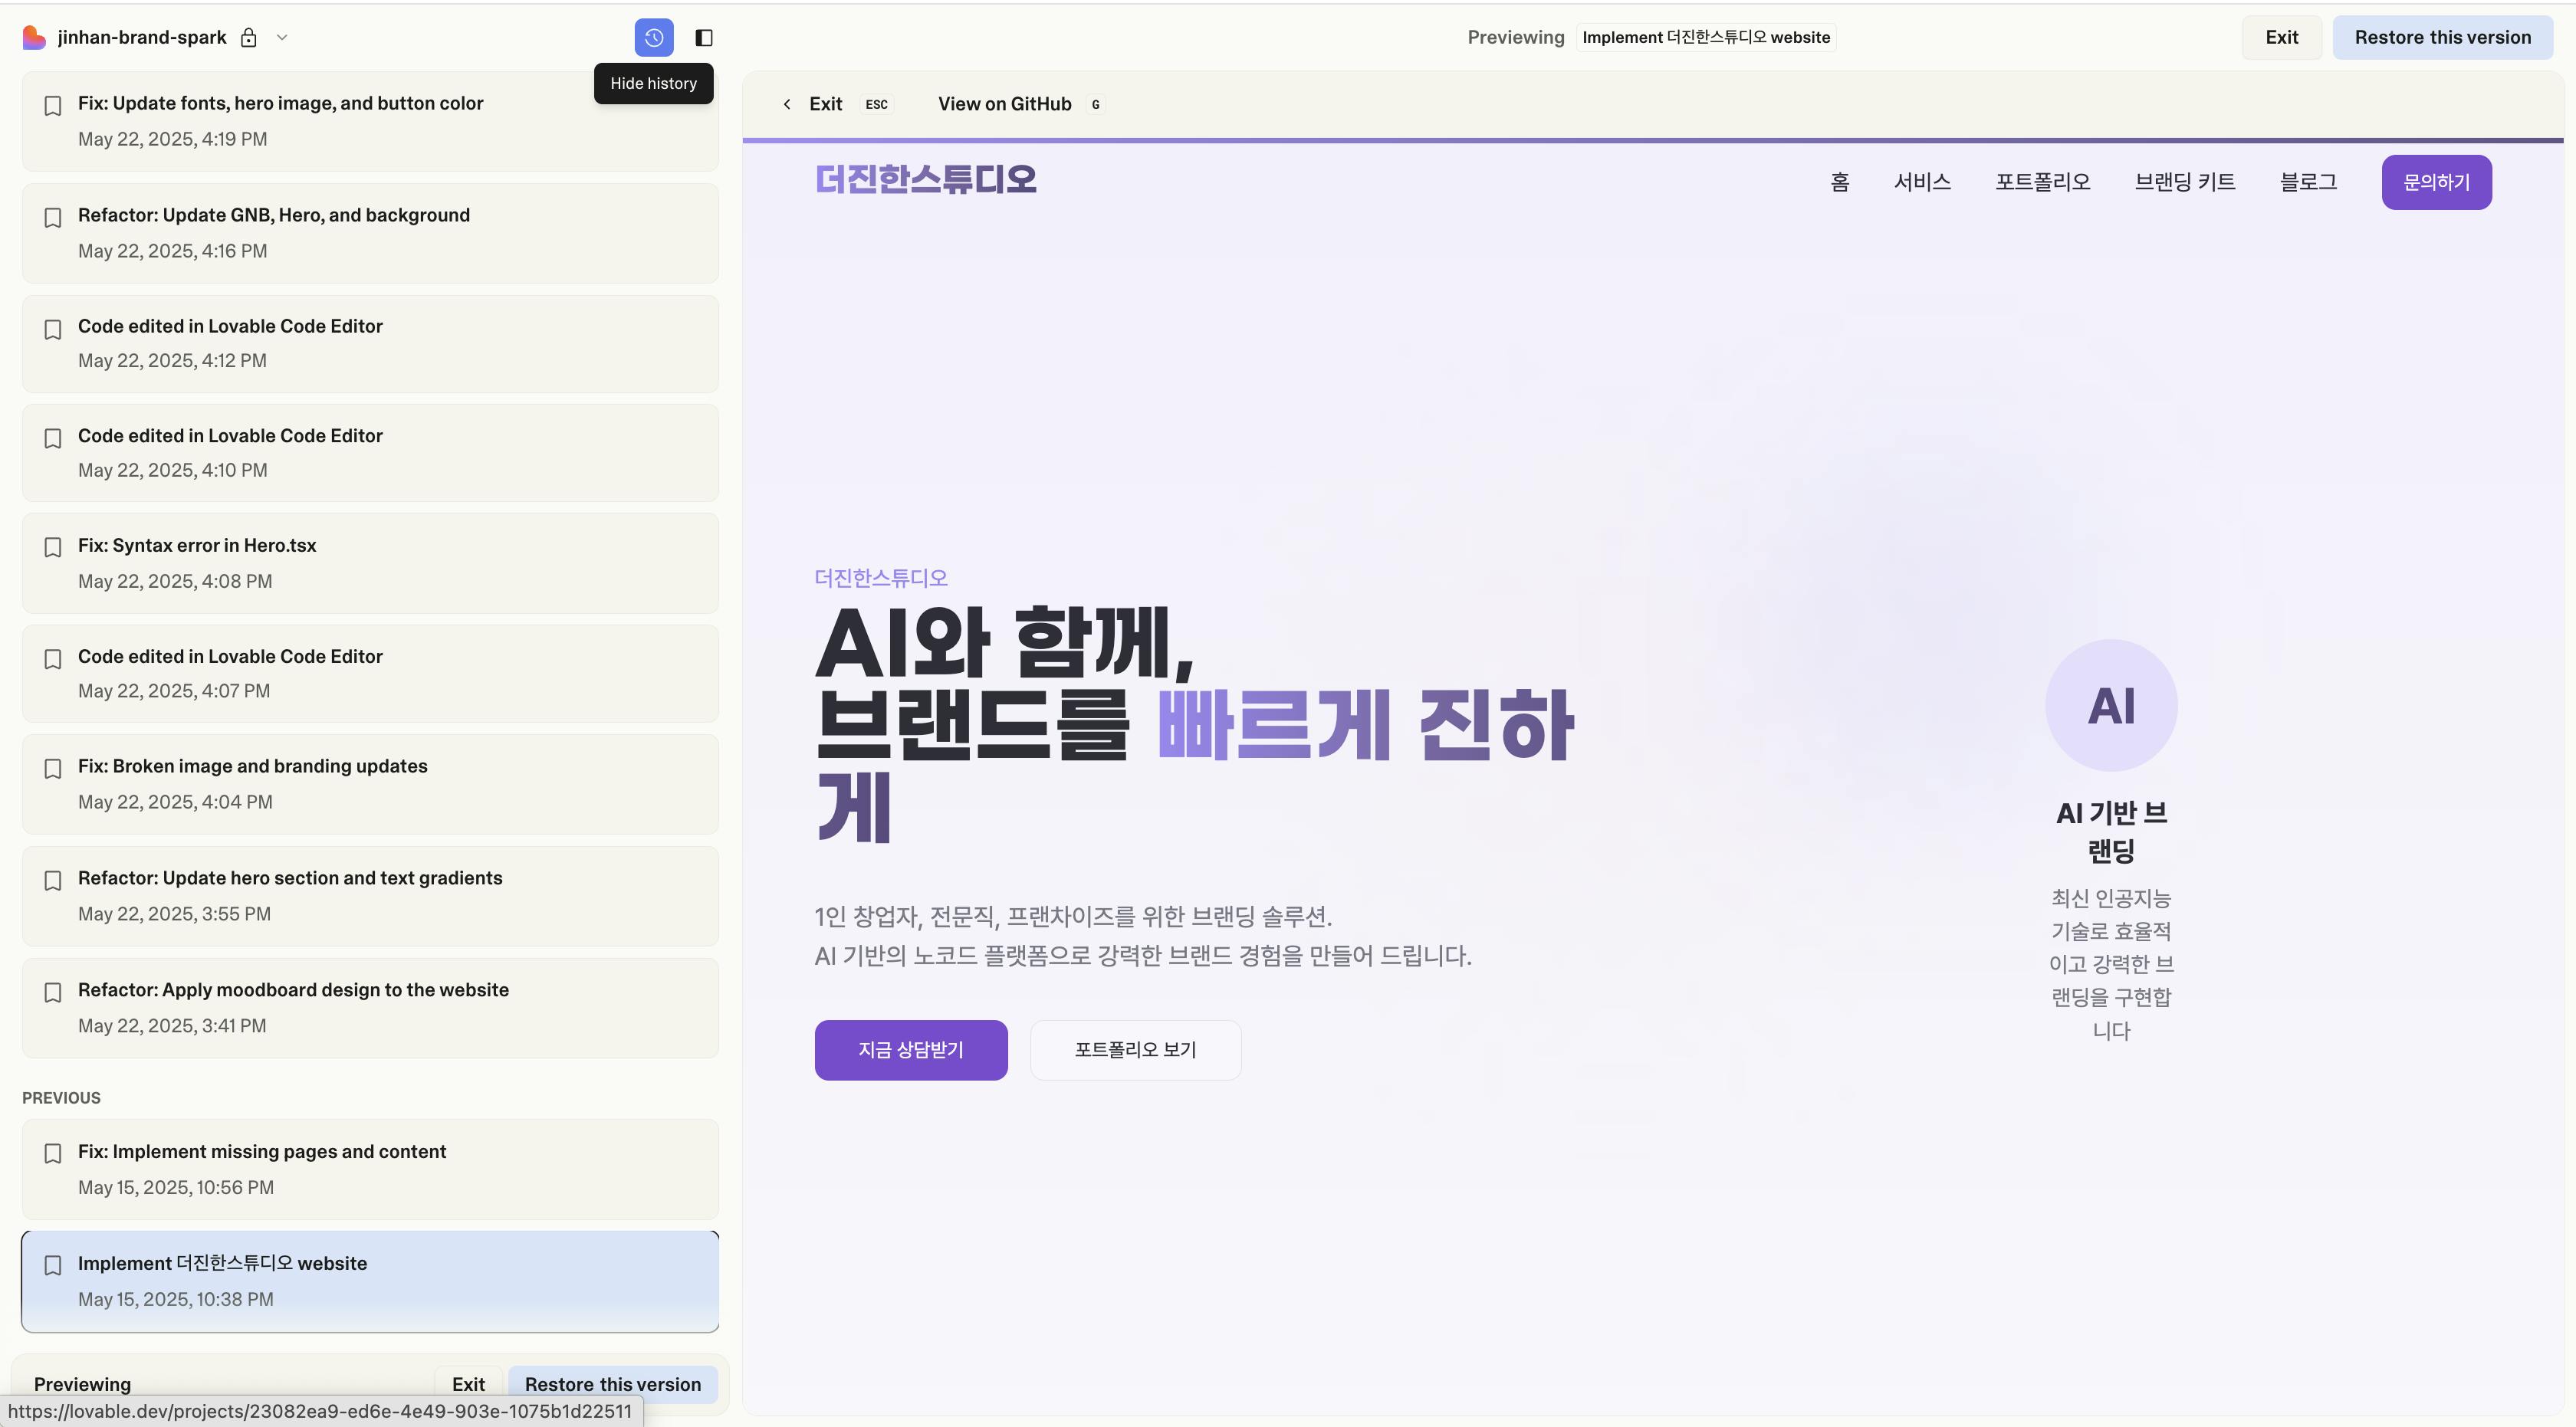Bookmark the 'Refactor: Update GNB, Hero, and background' version
The image size is (2576, 1427).
[x=53, y=218]
